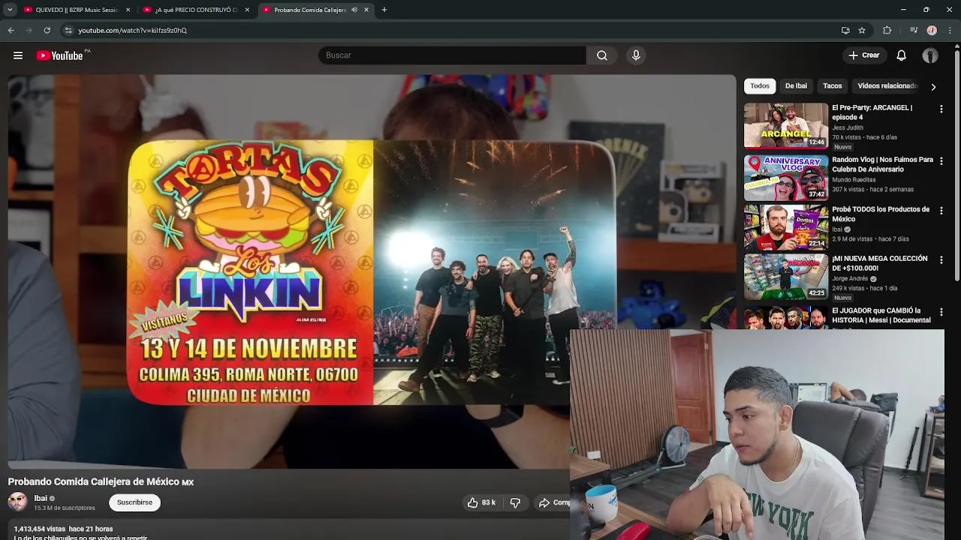Click 'Probando Comida Callejera de México' video title
Screen dimensions: 961x540
pyautogui.click(x=101, y=482)
